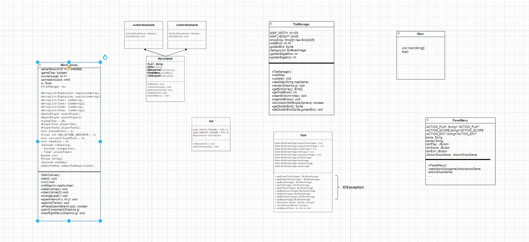
Task: Click '+getGoldenBird(): Sprite' in TileManager
Action: 288,106
